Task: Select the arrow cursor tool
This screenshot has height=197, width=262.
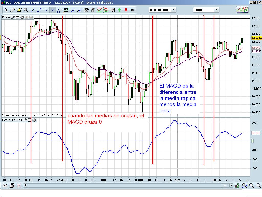Action: pos(6,10)
